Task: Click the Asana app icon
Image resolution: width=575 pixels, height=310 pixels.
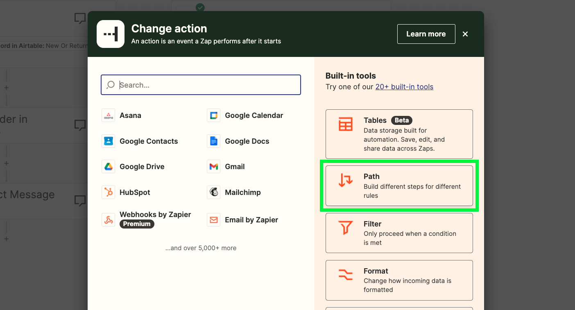Action: point(108,115)
